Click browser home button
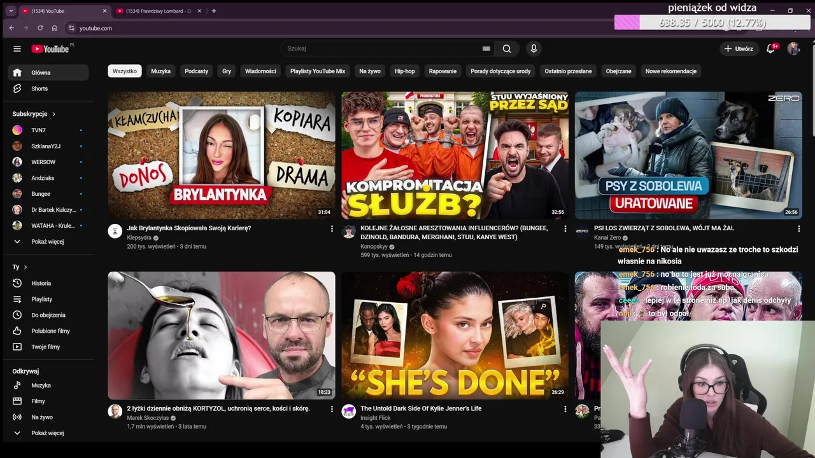Screen dimensions: 815x458 pos(55,28)
